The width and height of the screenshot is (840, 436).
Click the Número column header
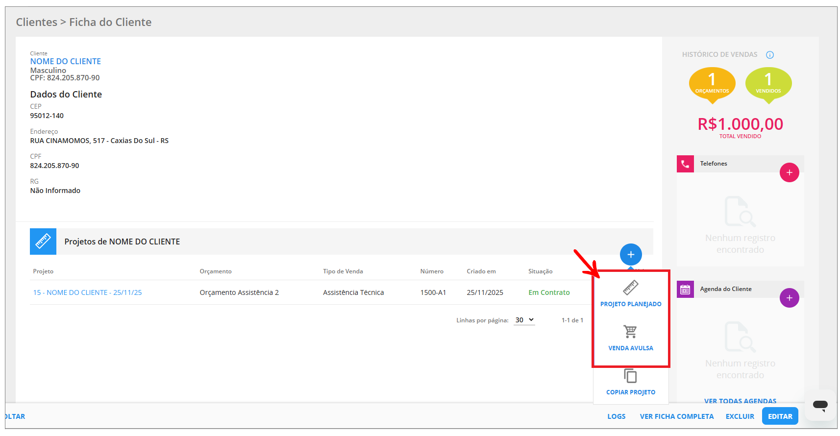432,271
